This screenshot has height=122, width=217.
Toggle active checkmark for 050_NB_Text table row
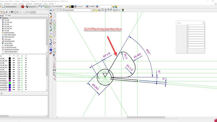pos(22,67)
